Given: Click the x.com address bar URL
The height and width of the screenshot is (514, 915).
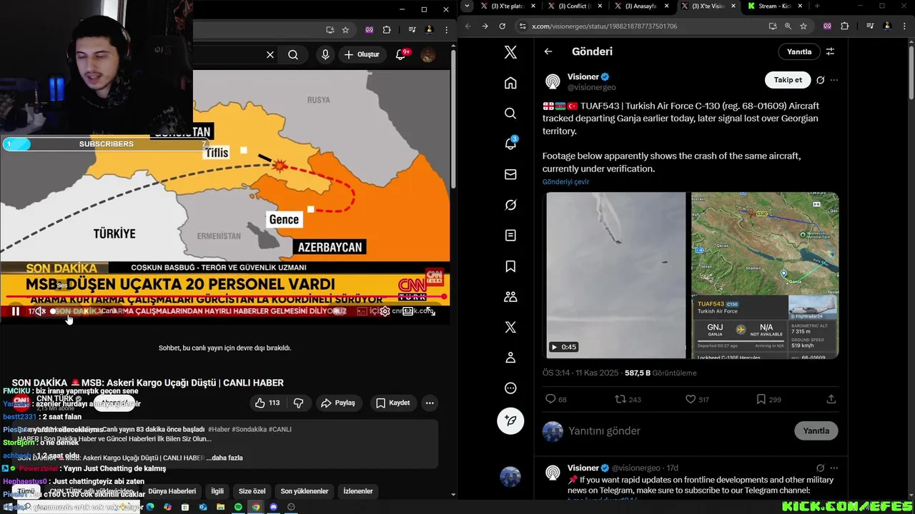Looking at the screenshot, I should click(x=605, y=26).
